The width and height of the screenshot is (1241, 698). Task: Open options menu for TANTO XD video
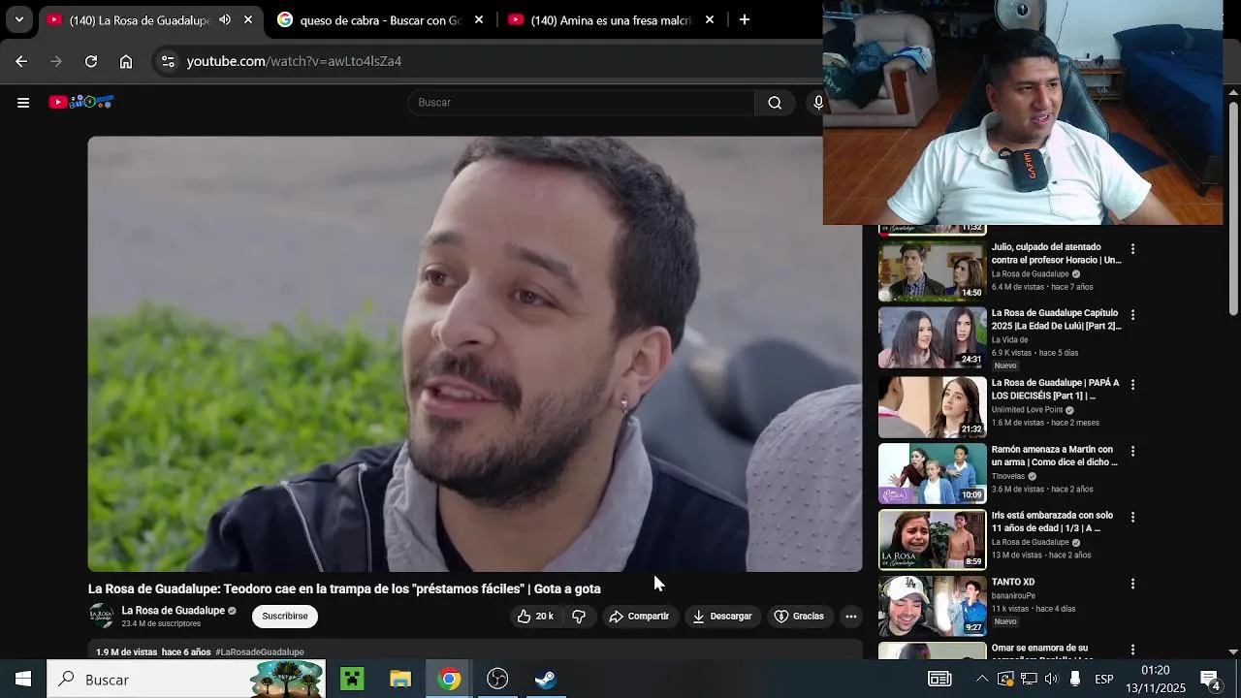tap(1132, 584)
